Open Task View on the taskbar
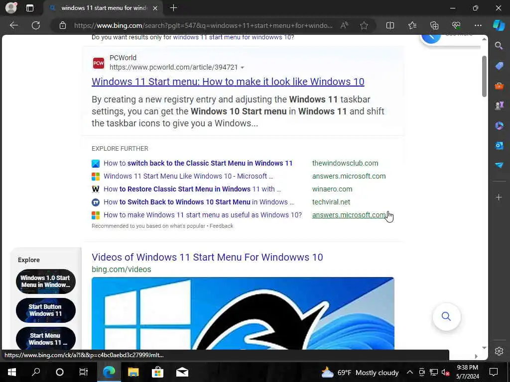The width and height of the screenshot is (510, 382). click(x=84, y=372)
